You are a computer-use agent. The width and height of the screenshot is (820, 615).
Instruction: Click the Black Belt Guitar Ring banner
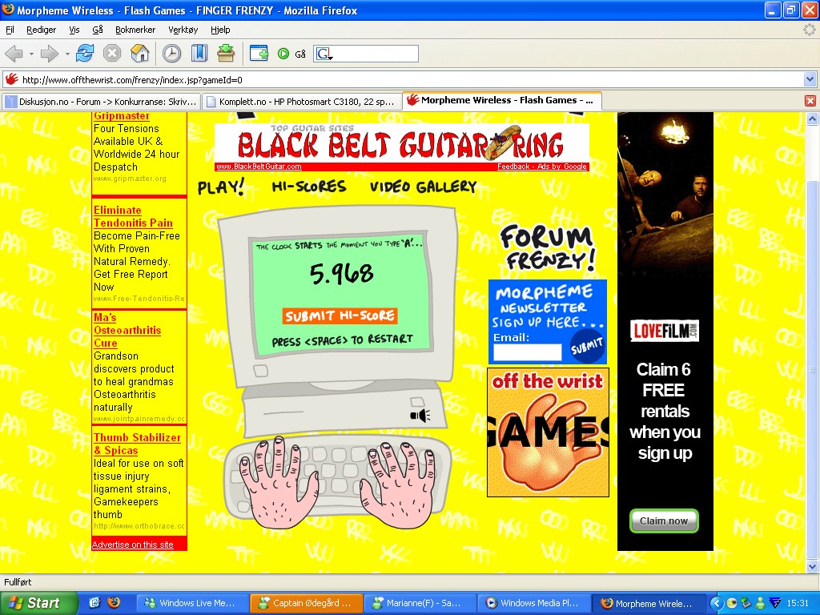(401, 143)
